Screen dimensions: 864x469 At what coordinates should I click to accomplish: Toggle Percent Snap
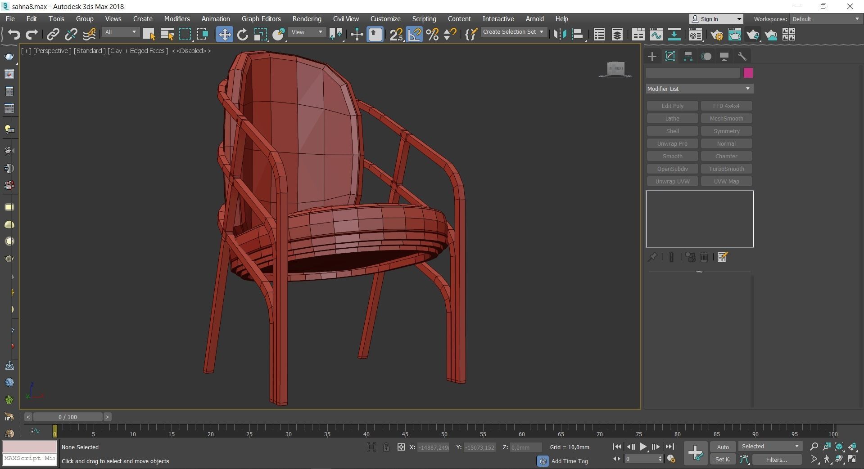click(432, 34)
